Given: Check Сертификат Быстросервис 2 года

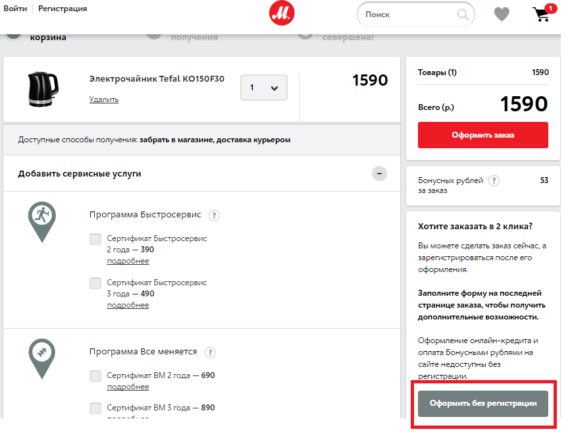Looking at the screenshot, I should [95, 239].
